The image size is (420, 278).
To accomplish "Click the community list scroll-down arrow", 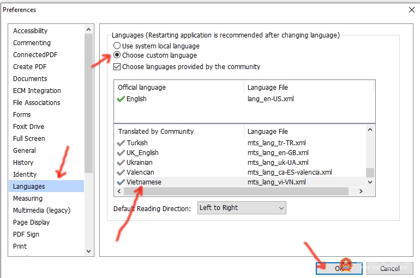I will click(370, 182).
